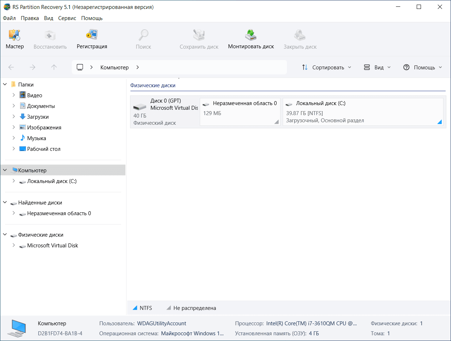The height and width of the screenshot is (341, 451).
Task: Open the Help dropdown at right
Action: coord(423,67)
